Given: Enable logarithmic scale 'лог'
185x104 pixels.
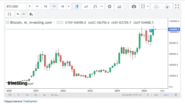Looking at the screenshot, I should click(x=156, y=95).
